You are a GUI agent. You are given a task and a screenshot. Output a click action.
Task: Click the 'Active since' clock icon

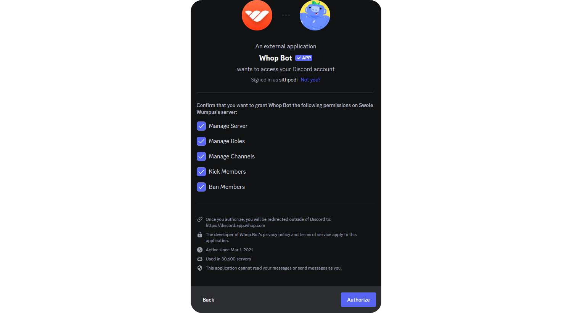coord(200,249)
